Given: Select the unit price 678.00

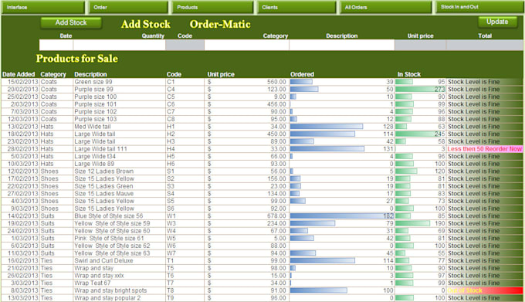Looking at the screenshot, I should 276,216.
